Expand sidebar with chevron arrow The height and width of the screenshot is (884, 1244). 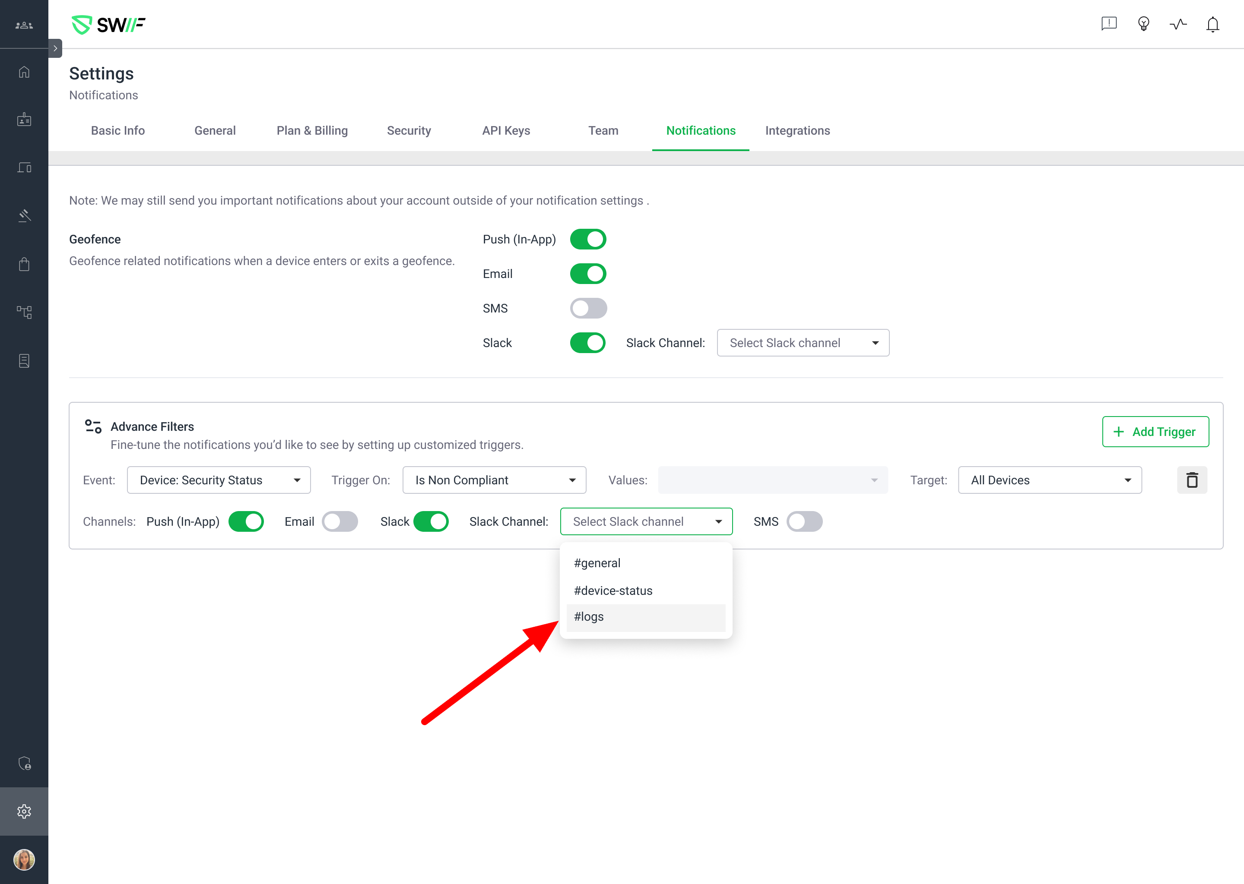55,48
